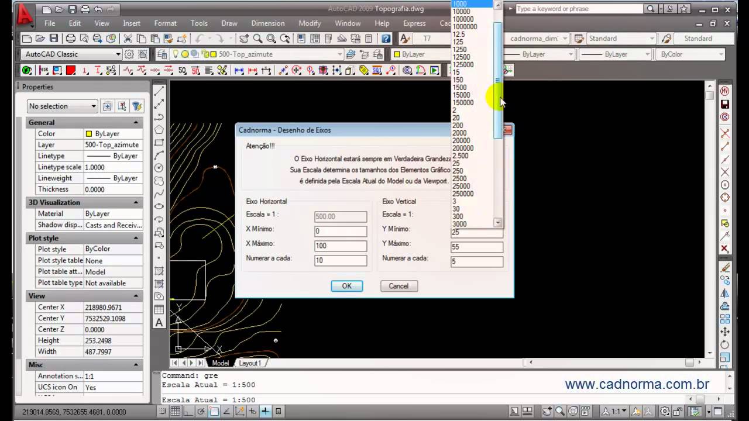
Task: Open the Dimension menu
Action: [268, 23]
